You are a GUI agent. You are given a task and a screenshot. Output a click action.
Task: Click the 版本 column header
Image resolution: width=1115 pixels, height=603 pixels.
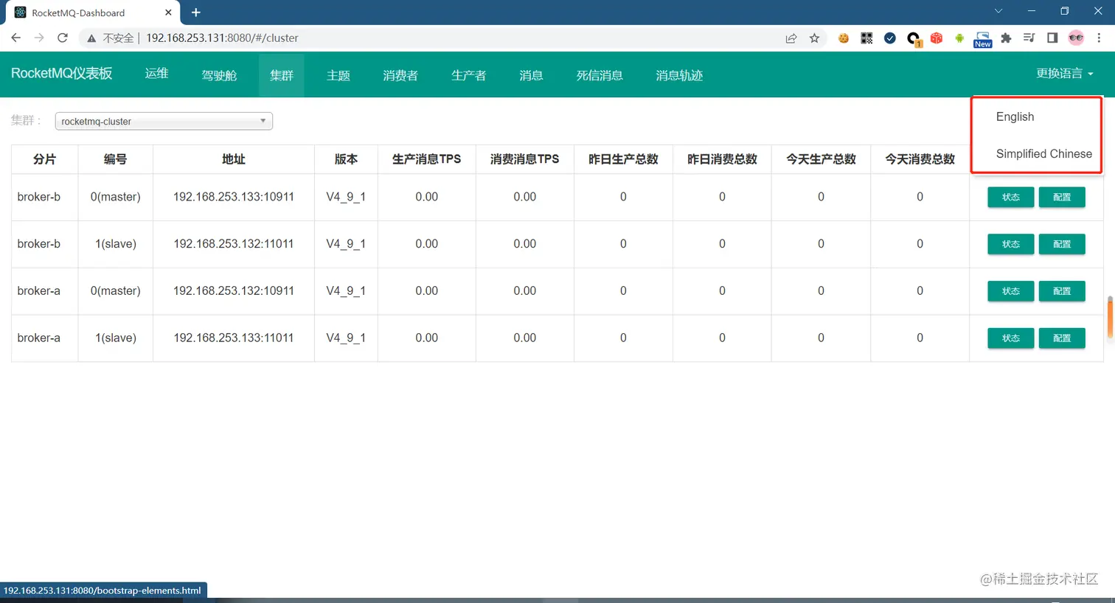346,159
